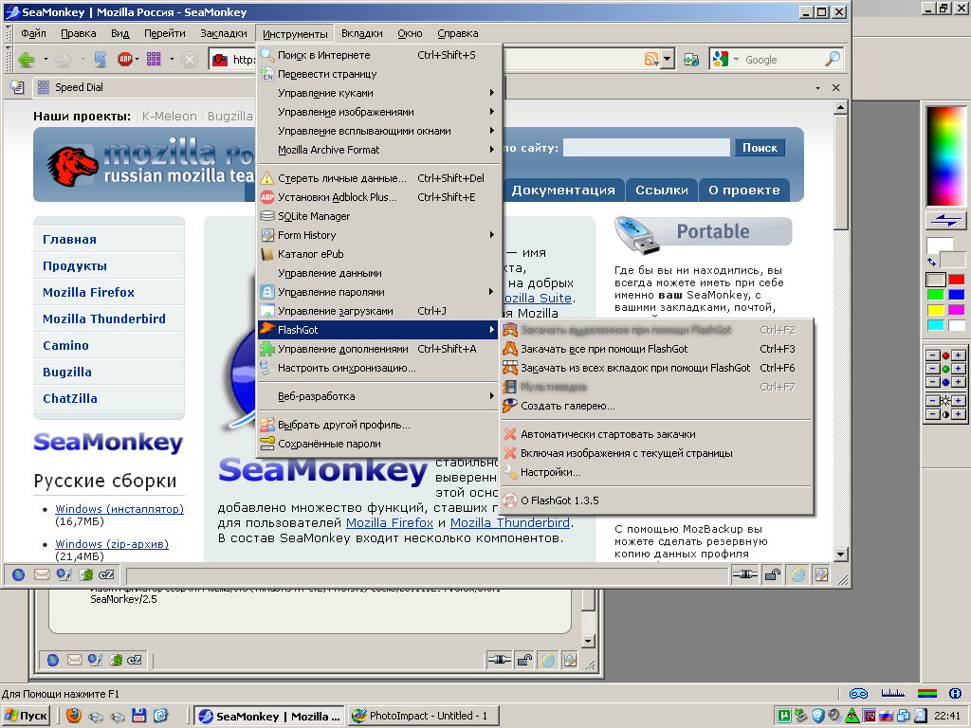
Task: Increase red channel with plus button
Action: click(x=958, y=355)
